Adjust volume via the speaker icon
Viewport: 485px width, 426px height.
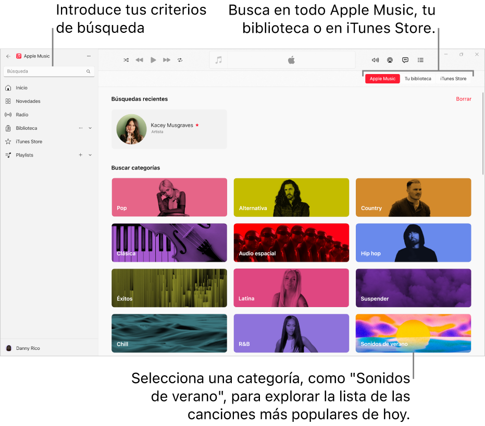(x=375, y=60)
